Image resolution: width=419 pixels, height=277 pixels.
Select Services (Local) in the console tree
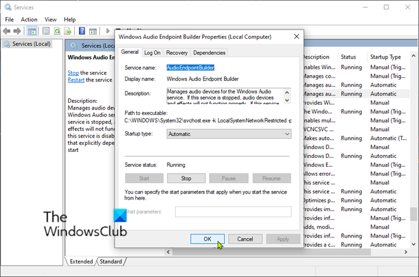tap(28, 44)
